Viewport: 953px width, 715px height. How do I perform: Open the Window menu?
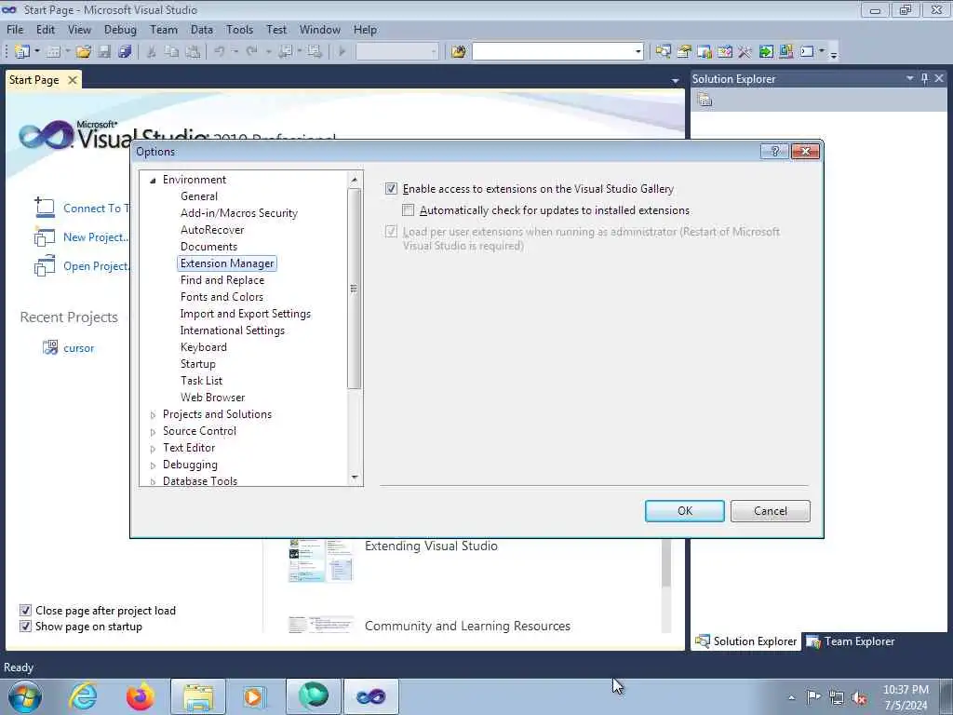[320, 29]
